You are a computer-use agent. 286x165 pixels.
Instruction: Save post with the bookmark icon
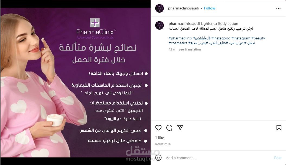pos(279,128)
